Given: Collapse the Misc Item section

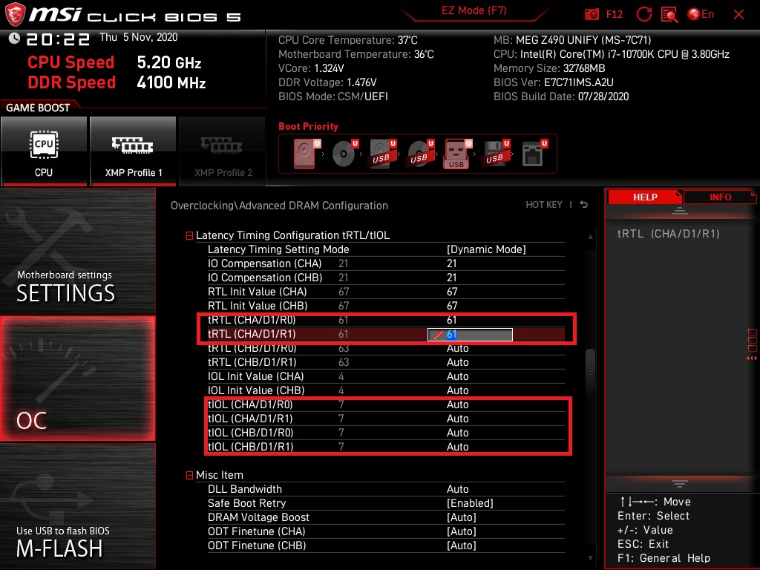Looking at the screenshot, I should click(x=189, y=476).
